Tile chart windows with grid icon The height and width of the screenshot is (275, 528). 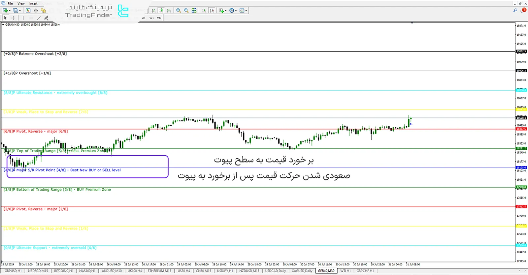(x=194, y=11)
